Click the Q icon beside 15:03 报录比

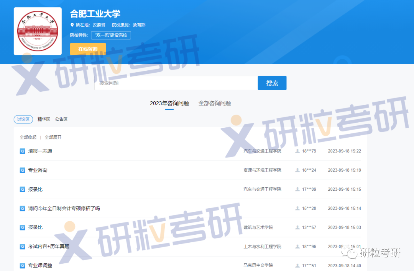coord(23,227)
